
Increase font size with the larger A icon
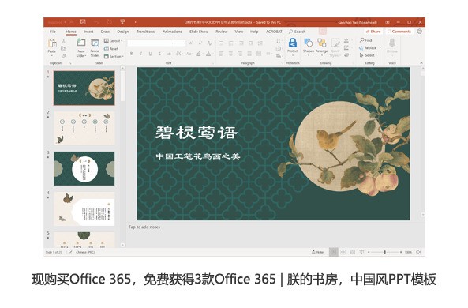(191, 43)
